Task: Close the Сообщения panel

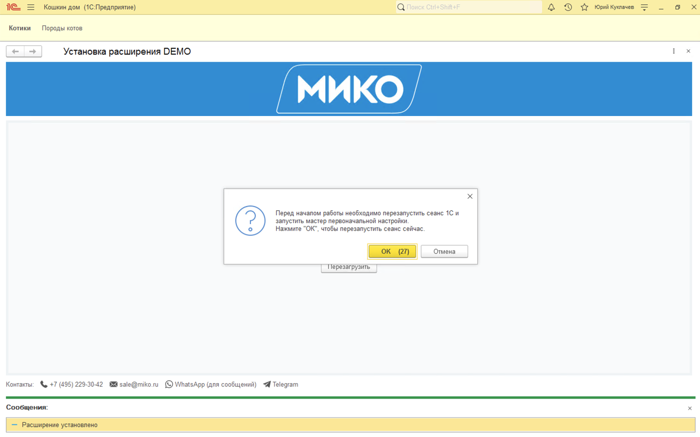Action: (x=690, y=408)
